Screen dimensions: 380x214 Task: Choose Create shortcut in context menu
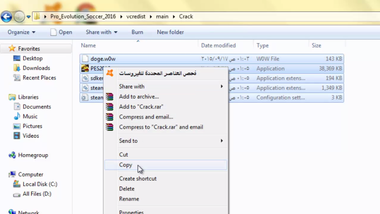[x=166, y=179]
